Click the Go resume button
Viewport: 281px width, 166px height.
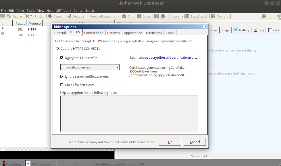click(39, 16)
